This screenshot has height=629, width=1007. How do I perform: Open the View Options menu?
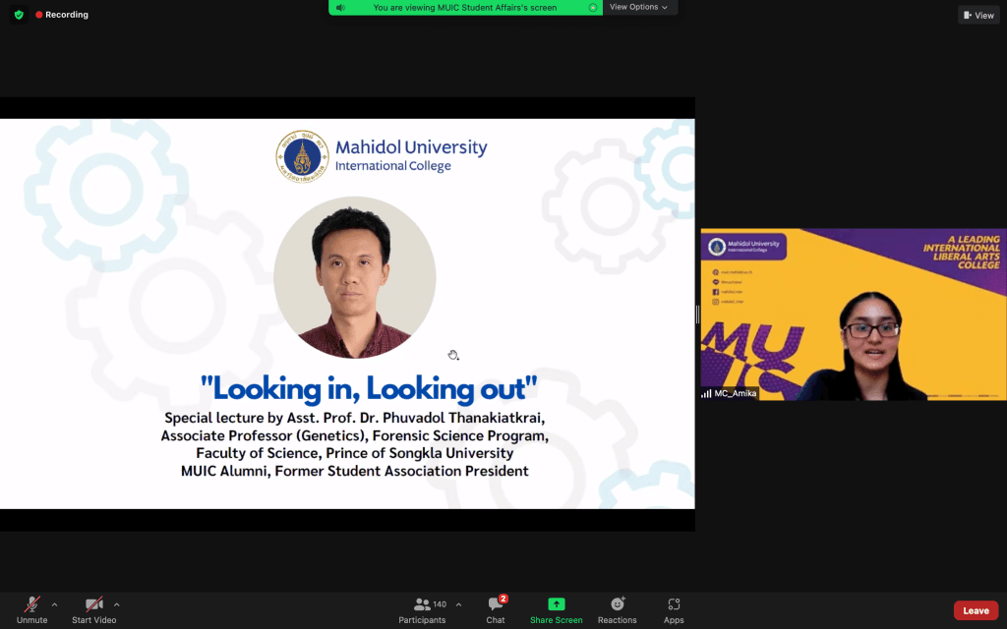tap(638, 7)
